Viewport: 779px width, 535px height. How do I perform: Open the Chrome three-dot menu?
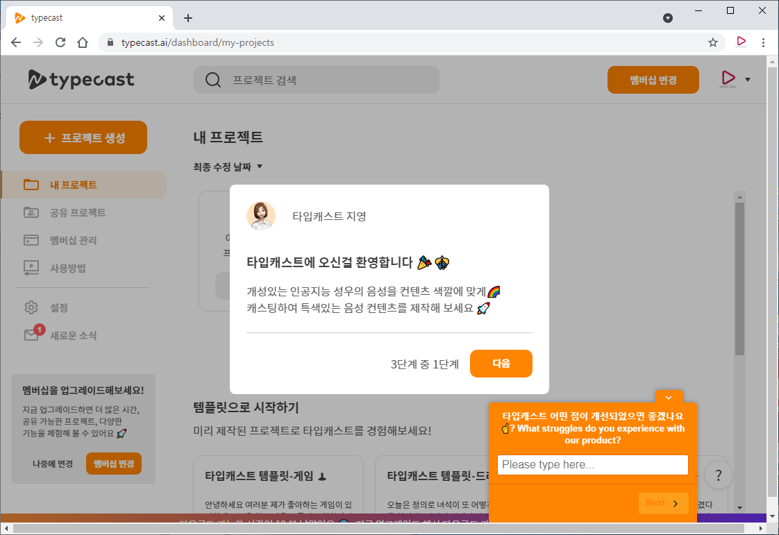click(x=763, y=43)
